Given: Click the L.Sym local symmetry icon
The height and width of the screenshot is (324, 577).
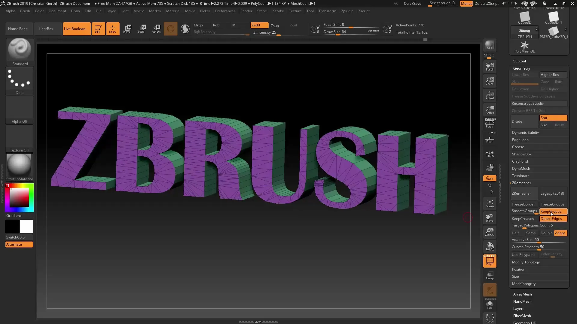Looking at the screenshot, I should [490, 154].
